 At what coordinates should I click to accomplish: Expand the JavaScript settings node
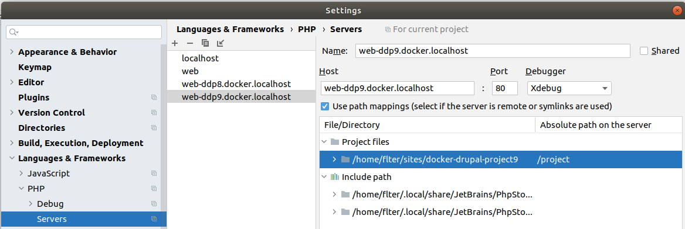point(21,174)
